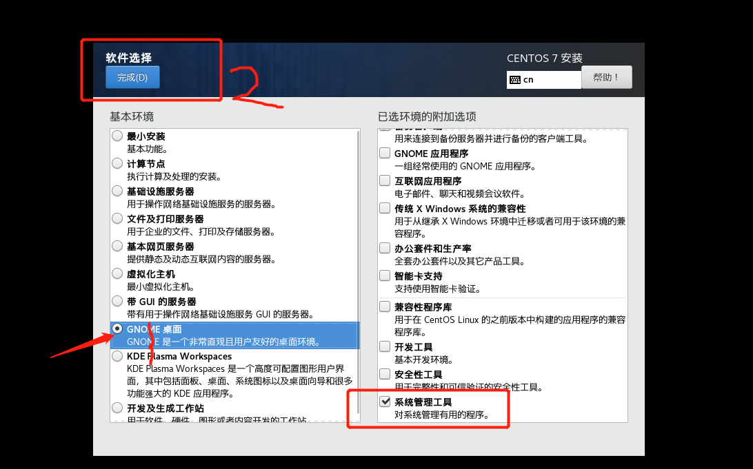Image resolution: width=753 pixels, height=469 pixels.
Task: Check the 互联网应用程序 add-on
Action: pyautogui.click(x=385, y=181)
